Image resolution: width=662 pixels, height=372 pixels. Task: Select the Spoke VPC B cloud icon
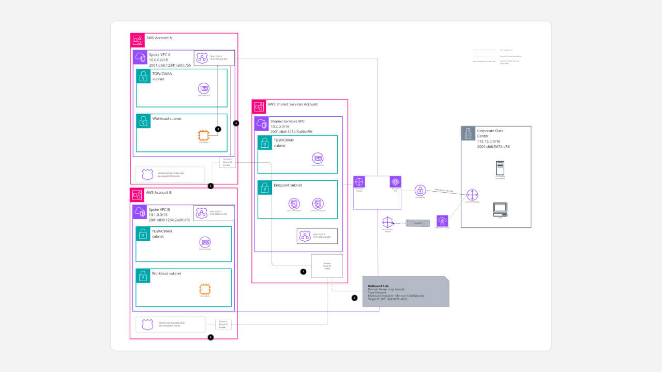tap(140, 212)
